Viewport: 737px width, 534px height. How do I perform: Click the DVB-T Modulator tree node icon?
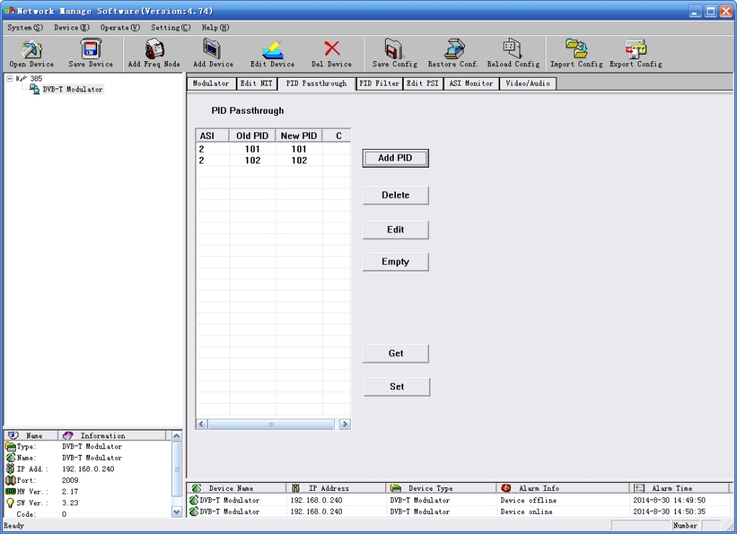(x=35, y=89)
